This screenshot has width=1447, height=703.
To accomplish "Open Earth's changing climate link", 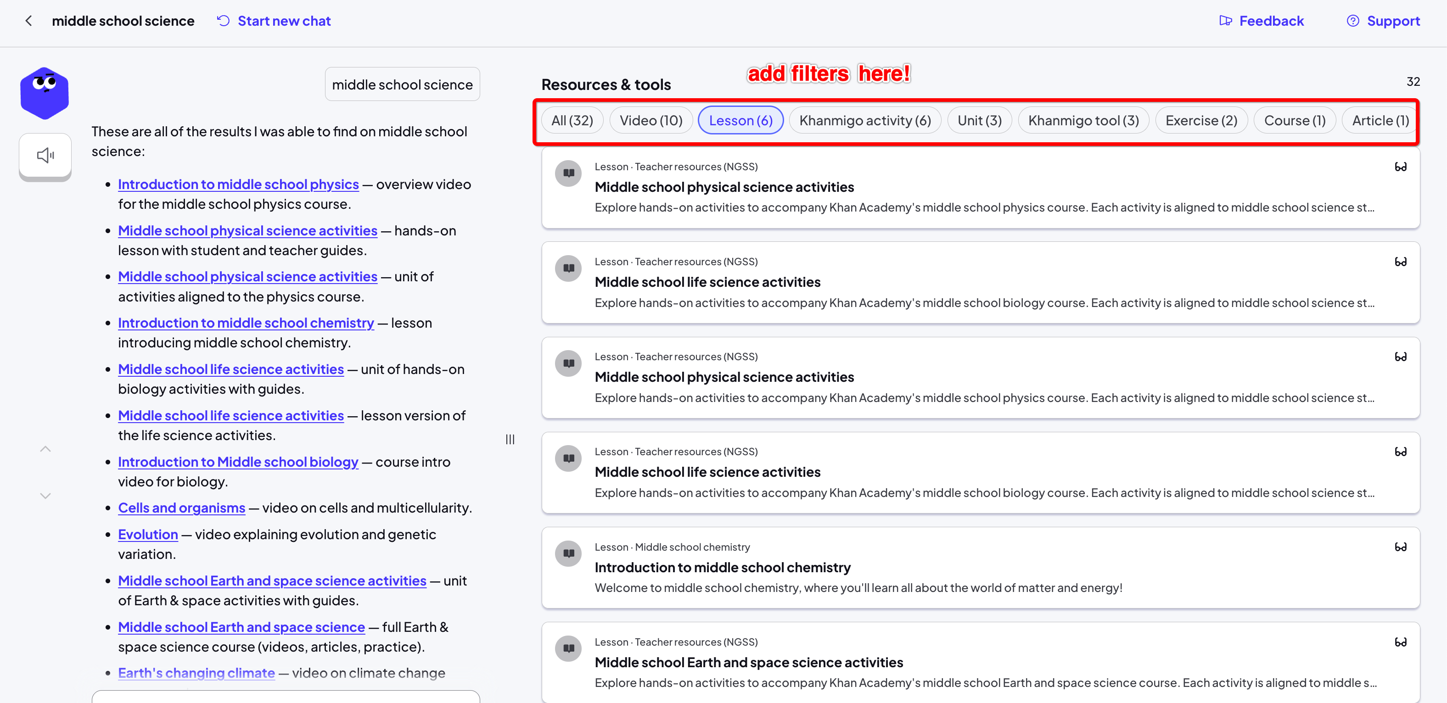I will tap(196, 673).
